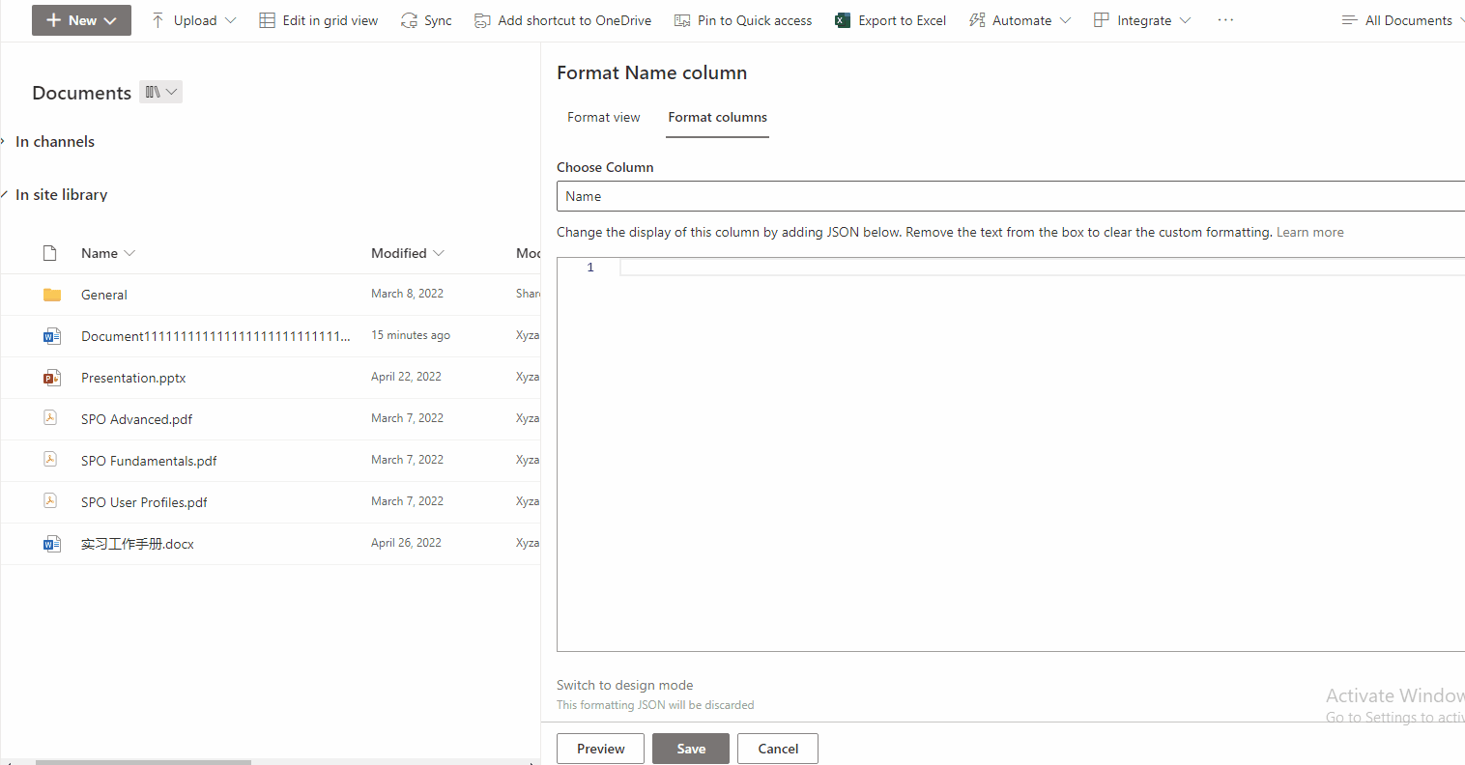This screenshot has height=765, width=1465.
Task: Open the Document1111111 file
Action: click(x=215, y=336)
